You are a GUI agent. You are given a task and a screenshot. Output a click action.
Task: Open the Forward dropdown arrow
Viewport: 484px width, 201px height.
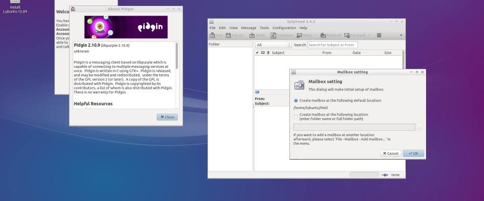tap(369, 35)
